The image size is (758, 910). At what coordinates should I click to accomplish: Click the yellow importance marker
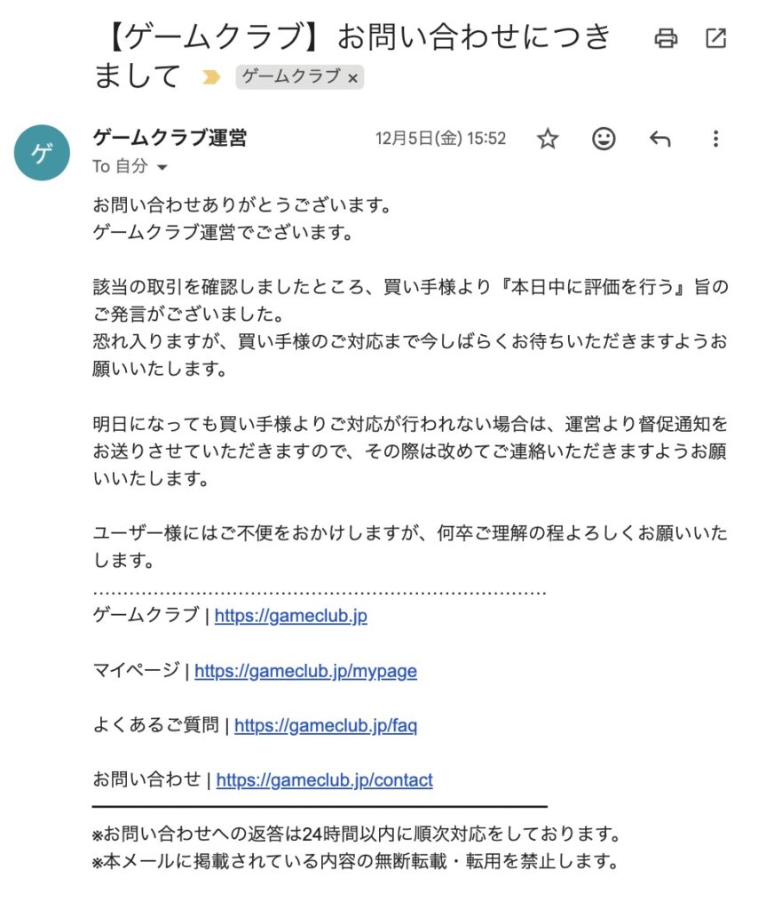pos(211,77)
